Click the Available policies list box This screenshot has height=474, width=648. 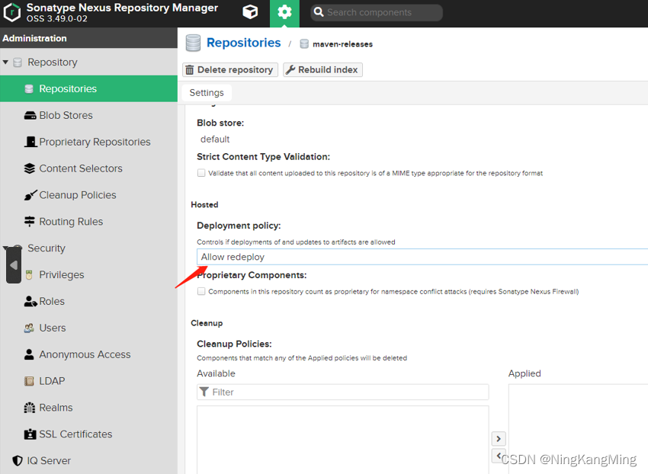[343, 440]
